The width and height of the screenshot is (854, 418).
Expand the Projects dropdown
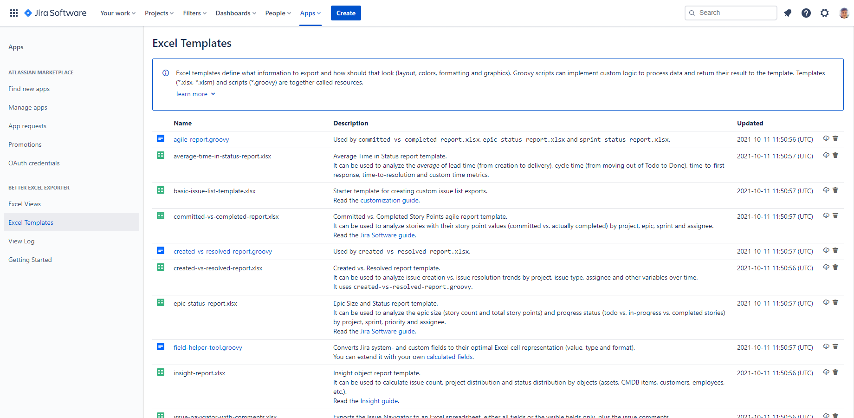tap(159, 13)
